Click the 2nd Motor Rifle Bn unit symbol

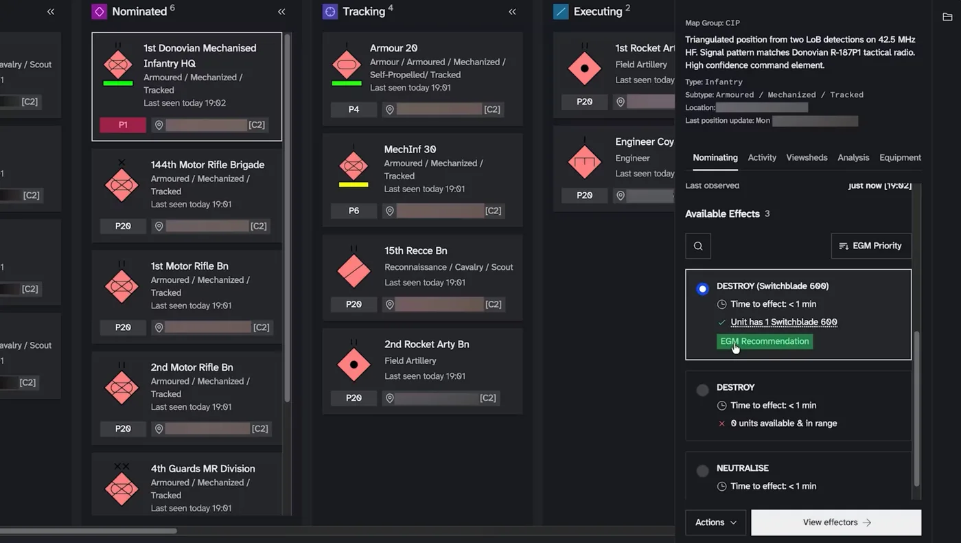tap(121, 384)
